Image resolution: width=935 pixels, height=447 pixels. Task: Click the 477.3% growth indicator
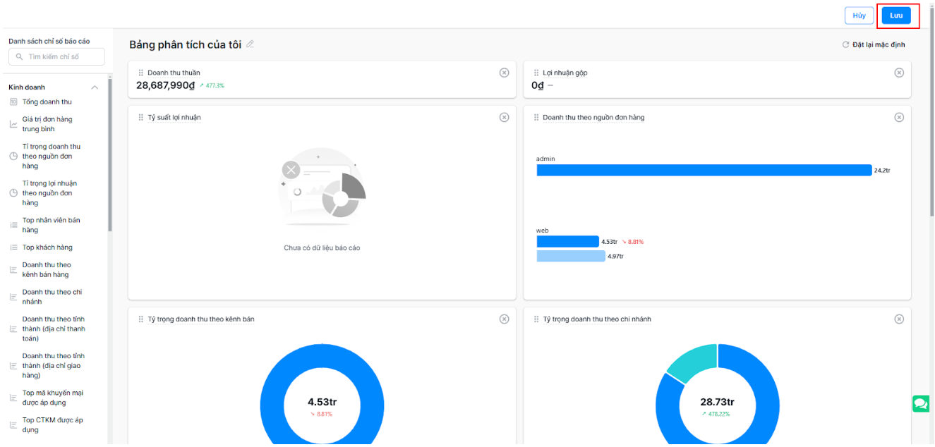point(212,86)
